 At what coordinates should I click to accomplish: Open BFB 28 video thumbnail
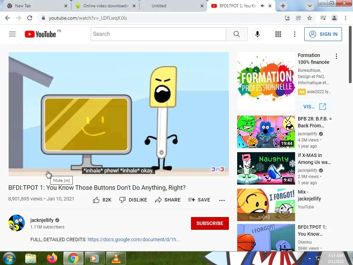tap(266, 132)
